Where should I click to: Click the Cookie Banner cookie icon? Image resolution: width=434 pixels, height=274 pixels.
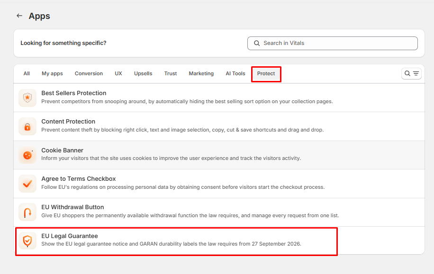(x=27, y=155)
